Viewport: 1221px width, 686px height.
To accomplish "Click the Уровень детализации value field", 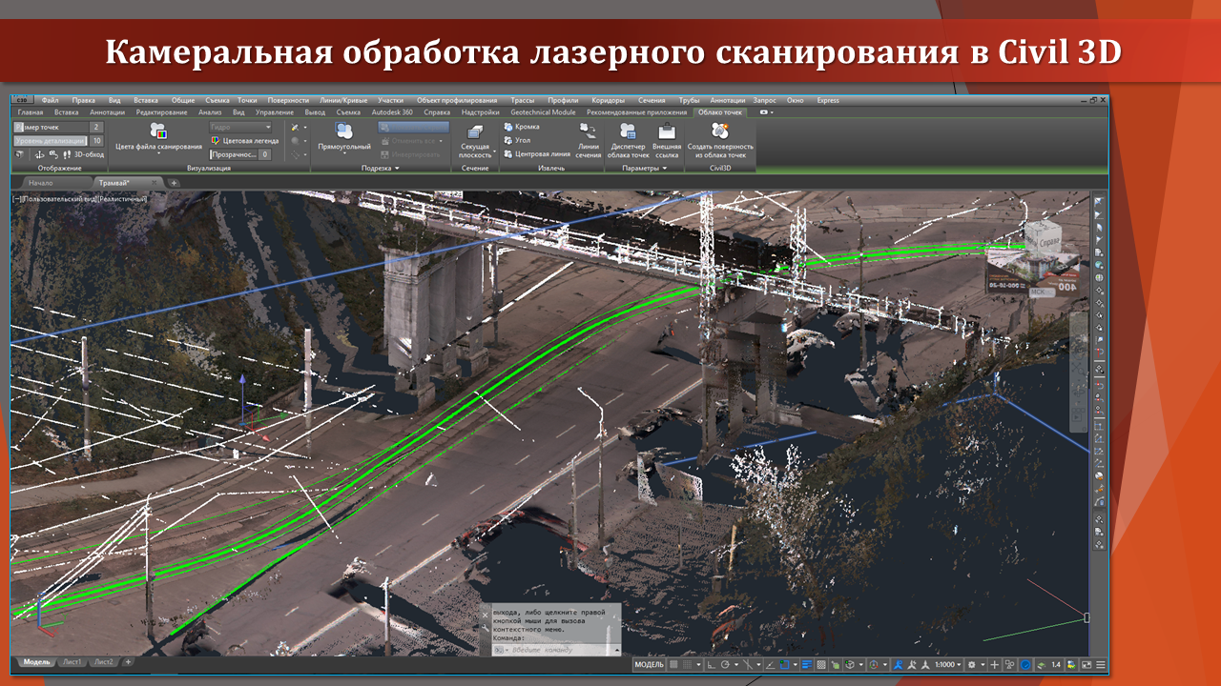I will pos(95,140).
